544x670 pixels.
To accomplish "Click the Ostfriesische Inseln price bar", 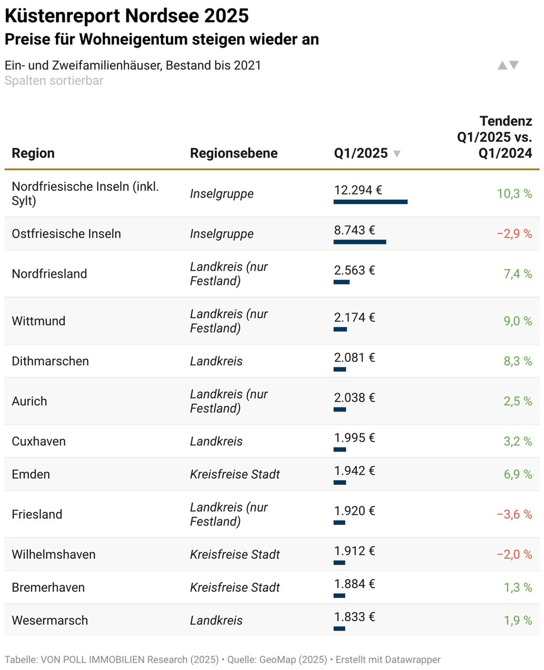I will point(360,242).
